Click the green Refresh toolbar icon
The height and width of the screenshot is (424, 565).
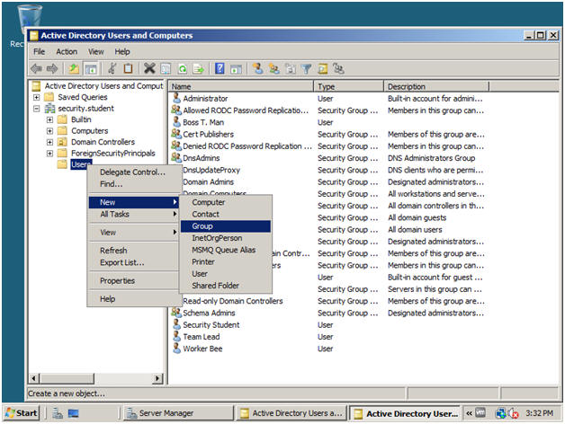pyautogui.click(x=183, y=68)
